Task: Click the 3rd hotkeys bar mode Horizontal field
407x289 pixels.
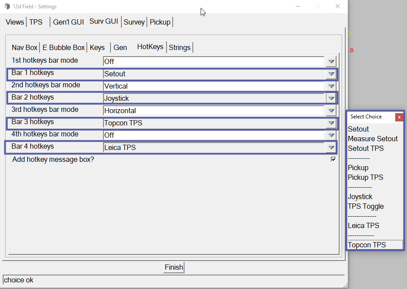Action: click(214, 111)
